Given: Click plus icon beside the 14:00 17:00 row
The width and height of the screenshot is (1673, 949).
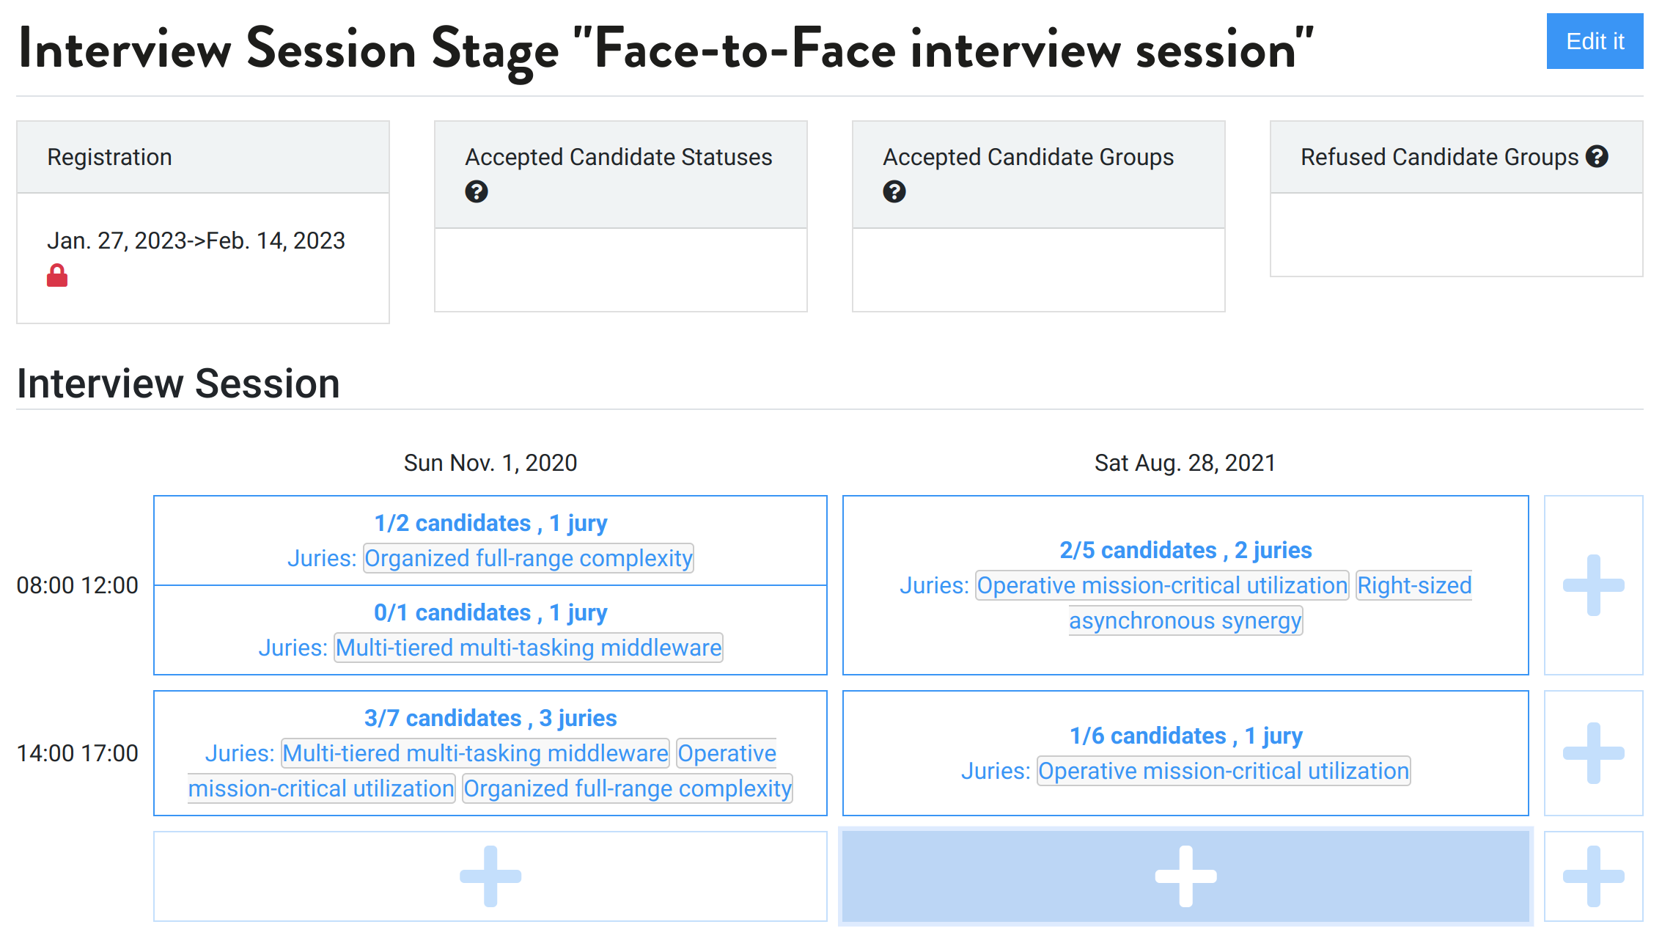Looking at the screenshot, I should point(1593,753).
